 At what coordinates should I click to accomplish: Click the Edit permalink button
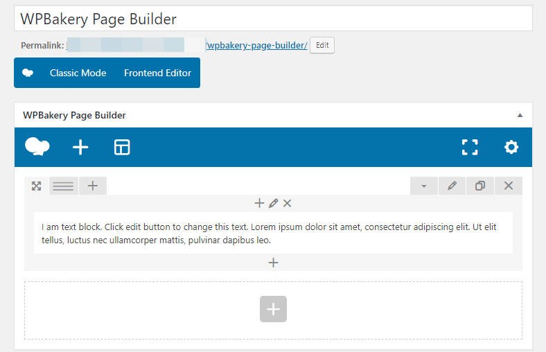(322, 45)
